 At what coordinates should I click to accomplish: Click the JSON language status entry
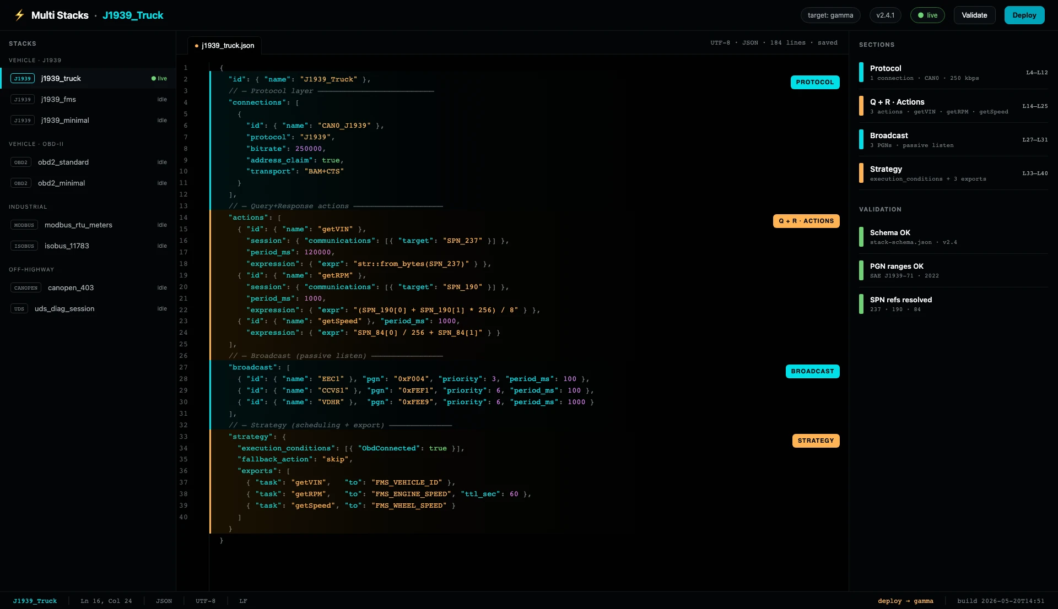164,601
